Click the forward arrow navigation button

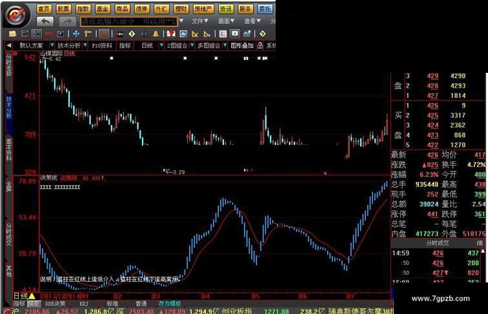click(x=67, y=21)
